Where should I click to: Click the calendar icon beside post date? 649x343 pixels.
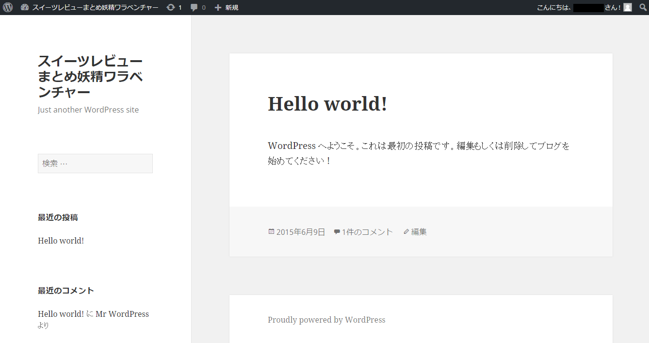[271, 232]
